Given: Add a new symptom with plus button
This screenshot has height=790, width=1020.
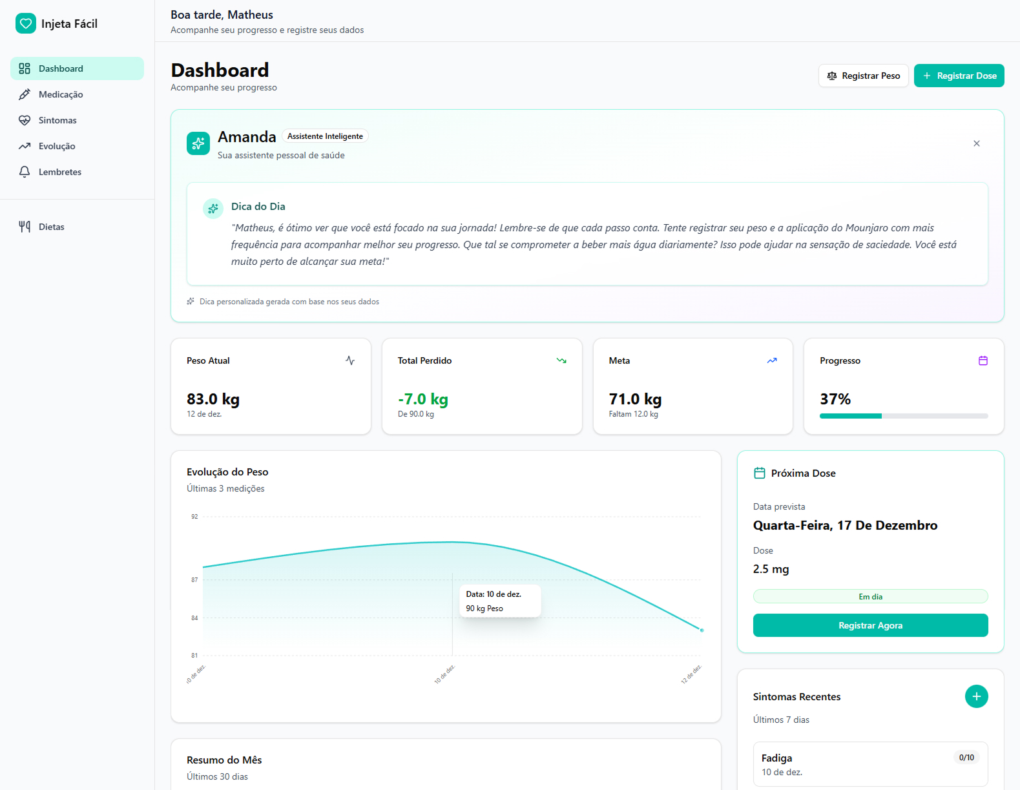Looking at the screenshot, I should tap(976, 696).
